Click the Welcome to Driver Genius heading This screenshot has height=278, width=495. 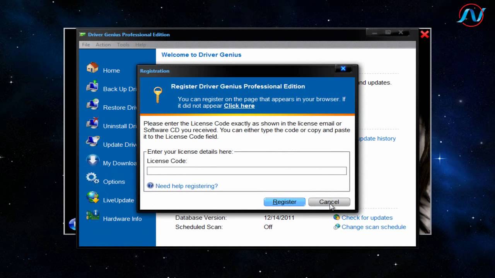(201, 55)
